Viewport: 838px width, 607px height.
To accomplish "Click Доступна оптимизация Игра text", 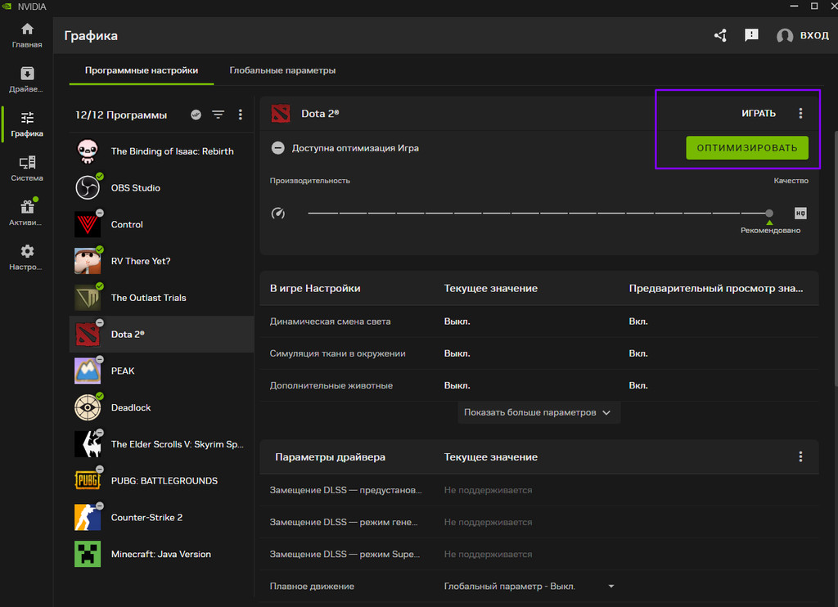I will point(355,148).
